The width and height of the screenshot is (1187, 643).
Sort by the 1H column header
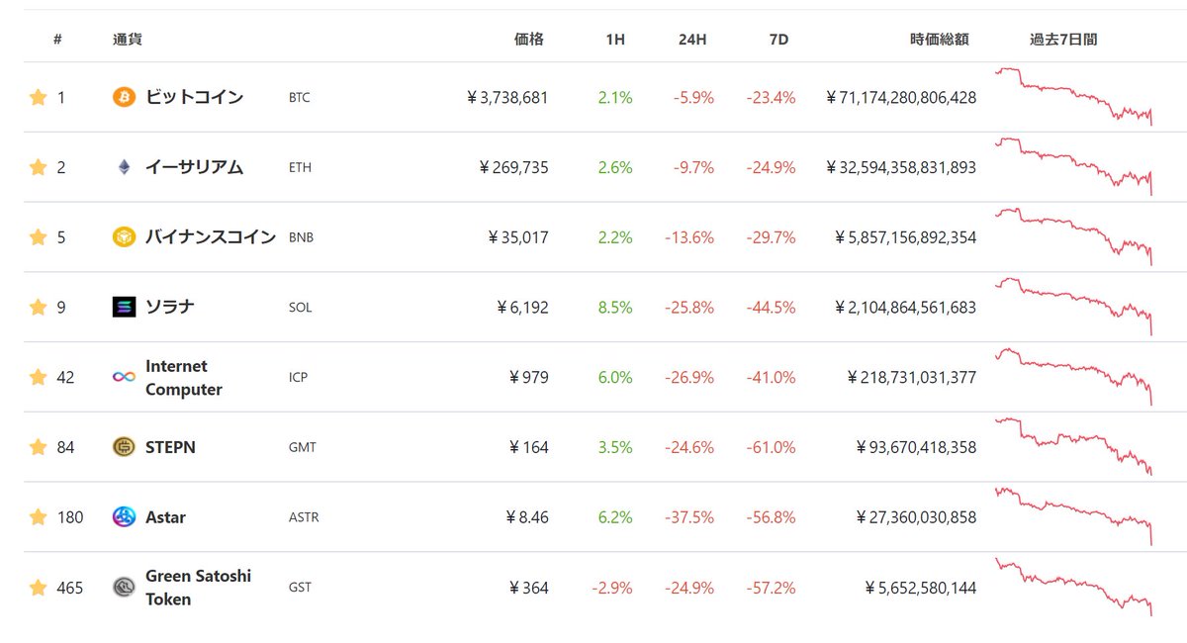[x=615, y=40]
